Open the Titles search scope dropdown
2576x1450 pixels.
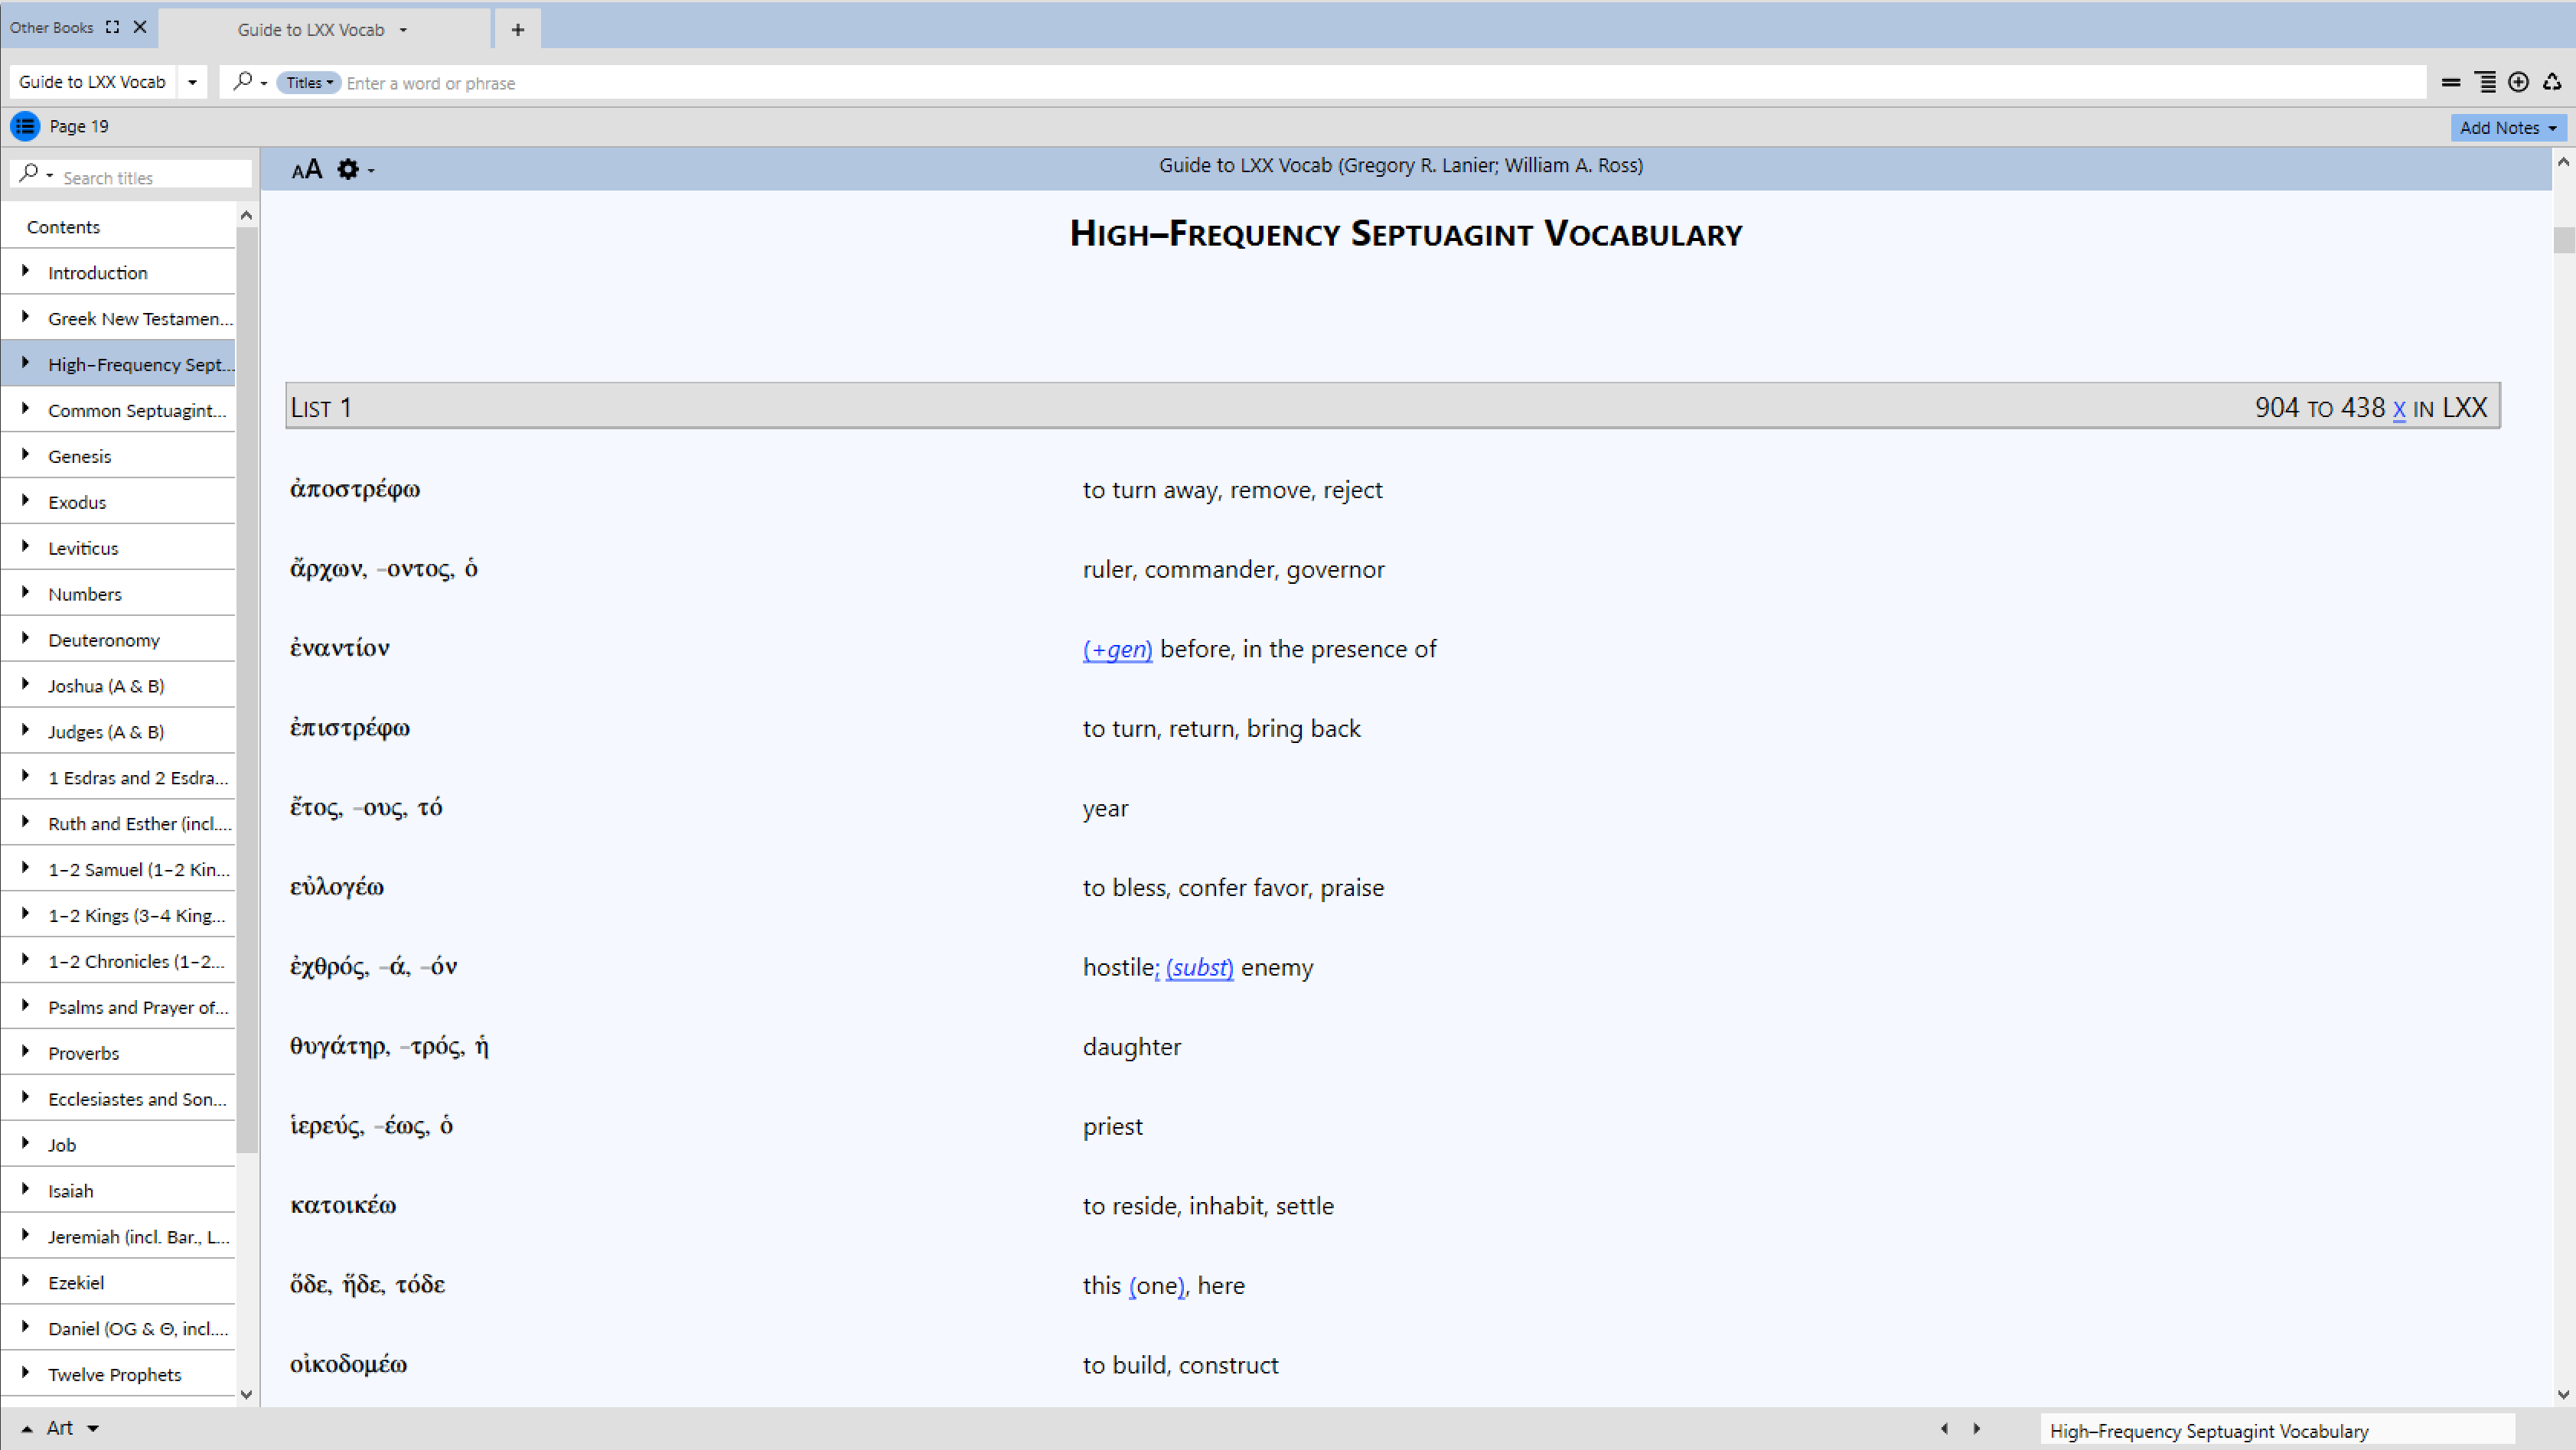309,83
